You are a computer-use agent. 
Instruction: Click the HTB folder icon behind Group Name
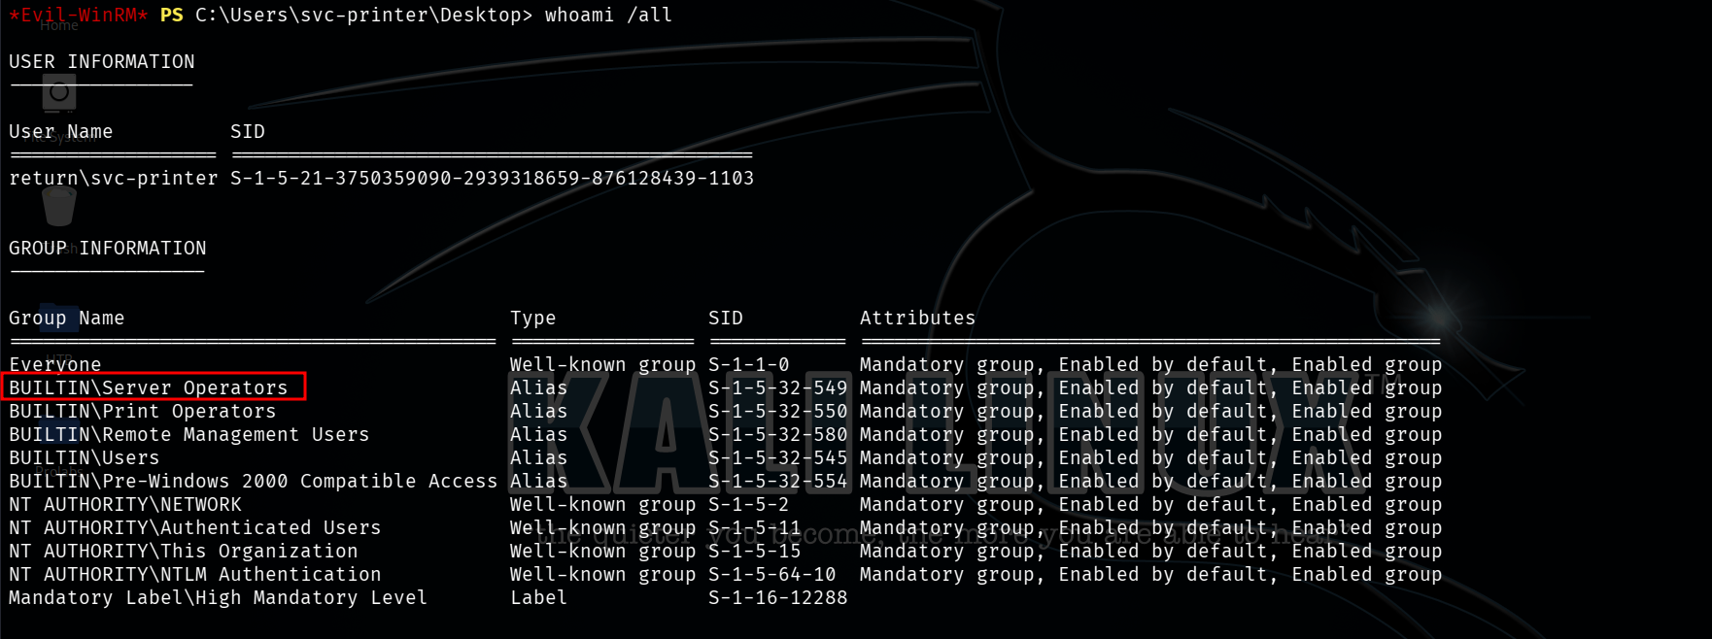[59, 318]
